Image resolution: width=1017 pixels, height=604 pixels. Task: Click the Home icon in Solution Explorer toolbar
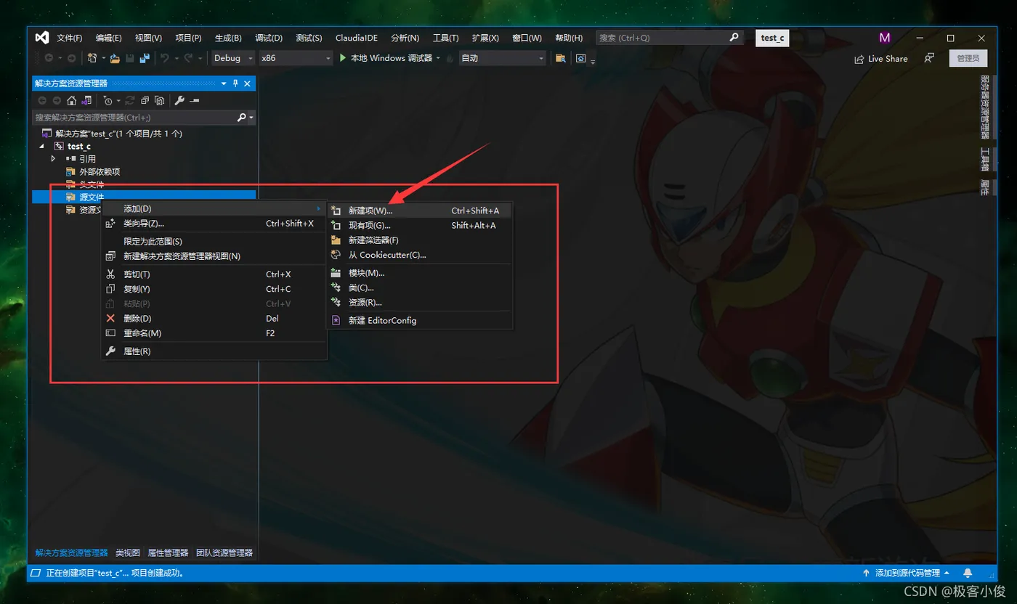71,101
